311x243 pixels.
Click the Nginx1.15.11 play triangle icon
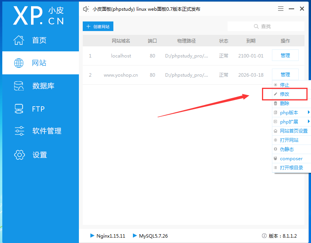coord(92,236)
